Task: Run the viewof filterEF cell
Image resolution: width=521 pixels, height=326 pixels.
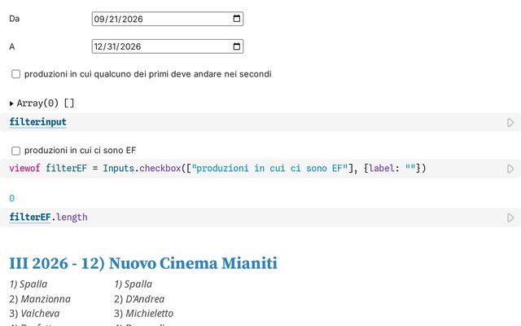Action: 510,169
